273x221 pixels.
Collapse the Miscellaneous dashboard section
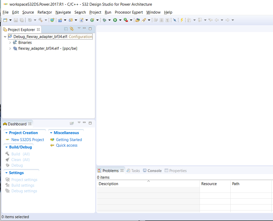(51, 133)
